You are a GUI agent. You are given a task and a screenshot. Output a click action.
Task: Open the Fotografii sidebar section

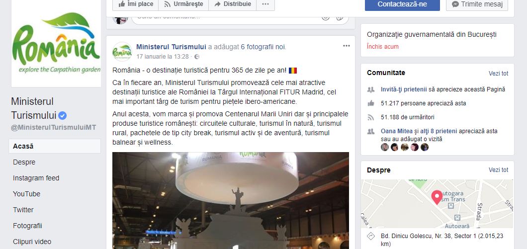27,226
